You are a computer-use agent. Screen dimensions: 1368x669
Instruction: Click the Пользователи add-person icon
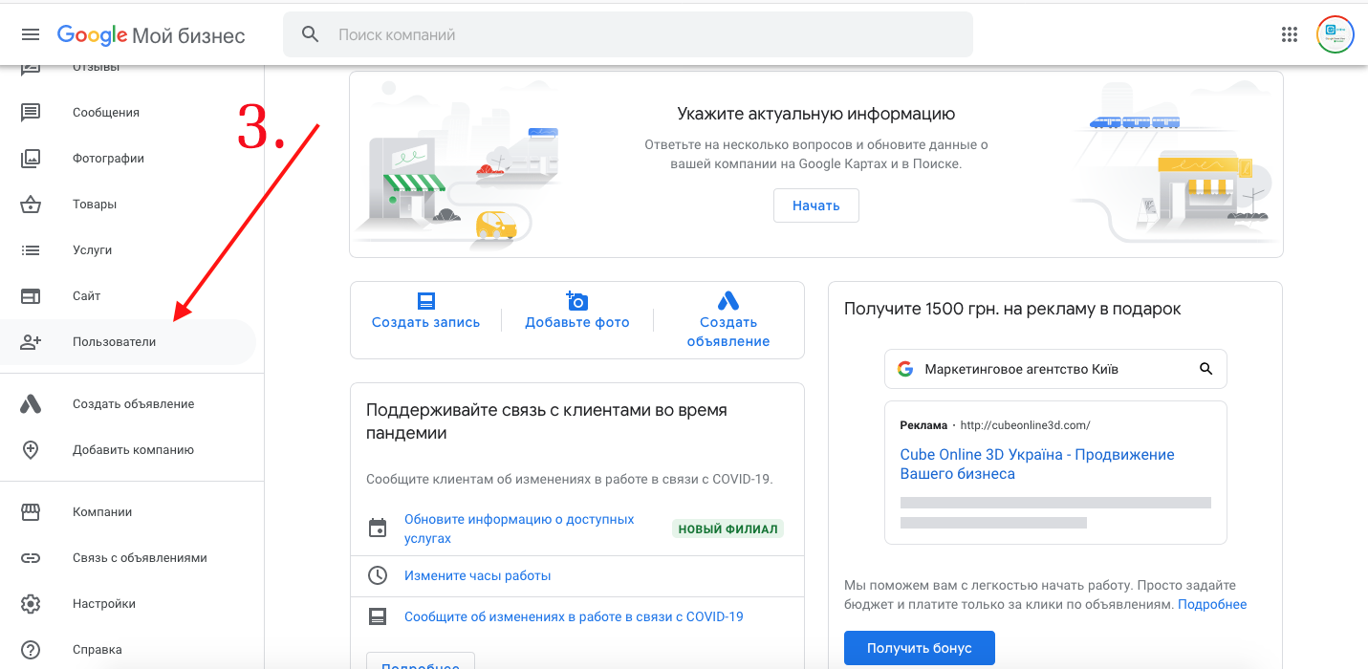coord(31,342)
